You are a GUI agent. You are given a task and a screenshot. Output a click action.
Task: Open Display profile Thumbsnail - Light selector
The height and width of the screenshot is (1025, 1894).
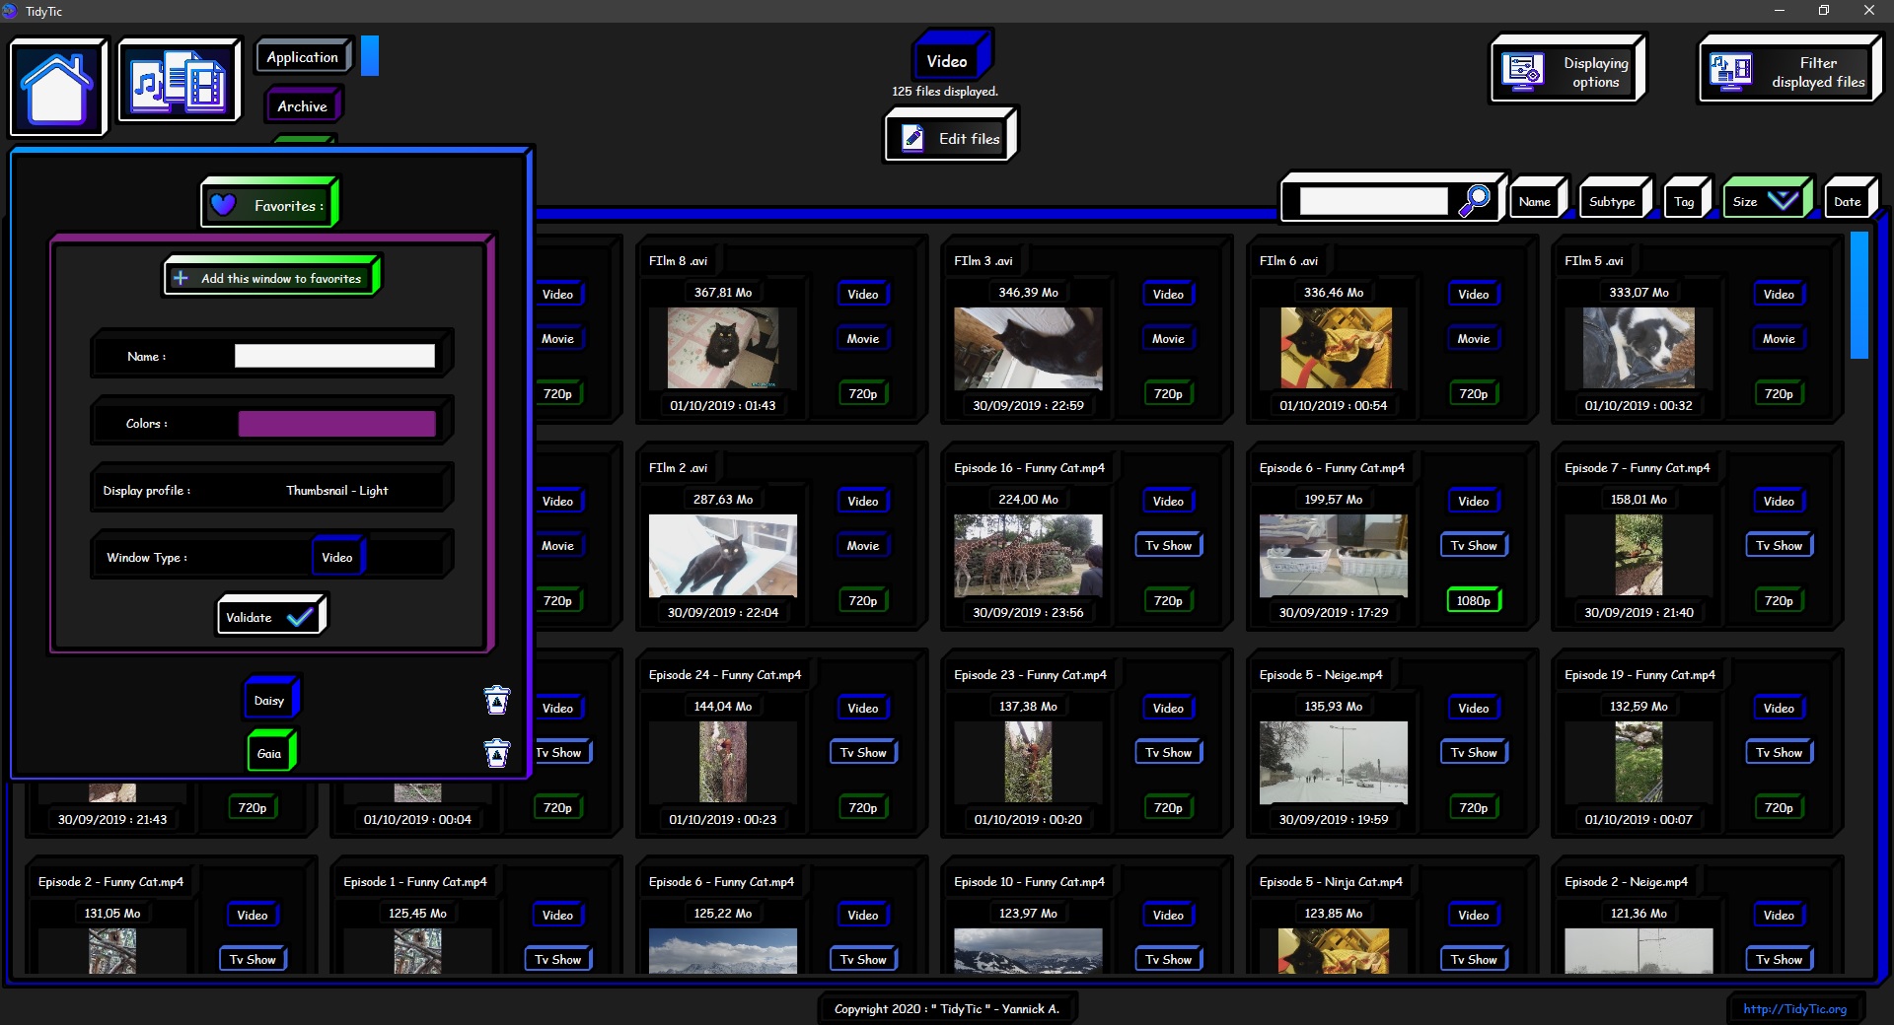336,490
